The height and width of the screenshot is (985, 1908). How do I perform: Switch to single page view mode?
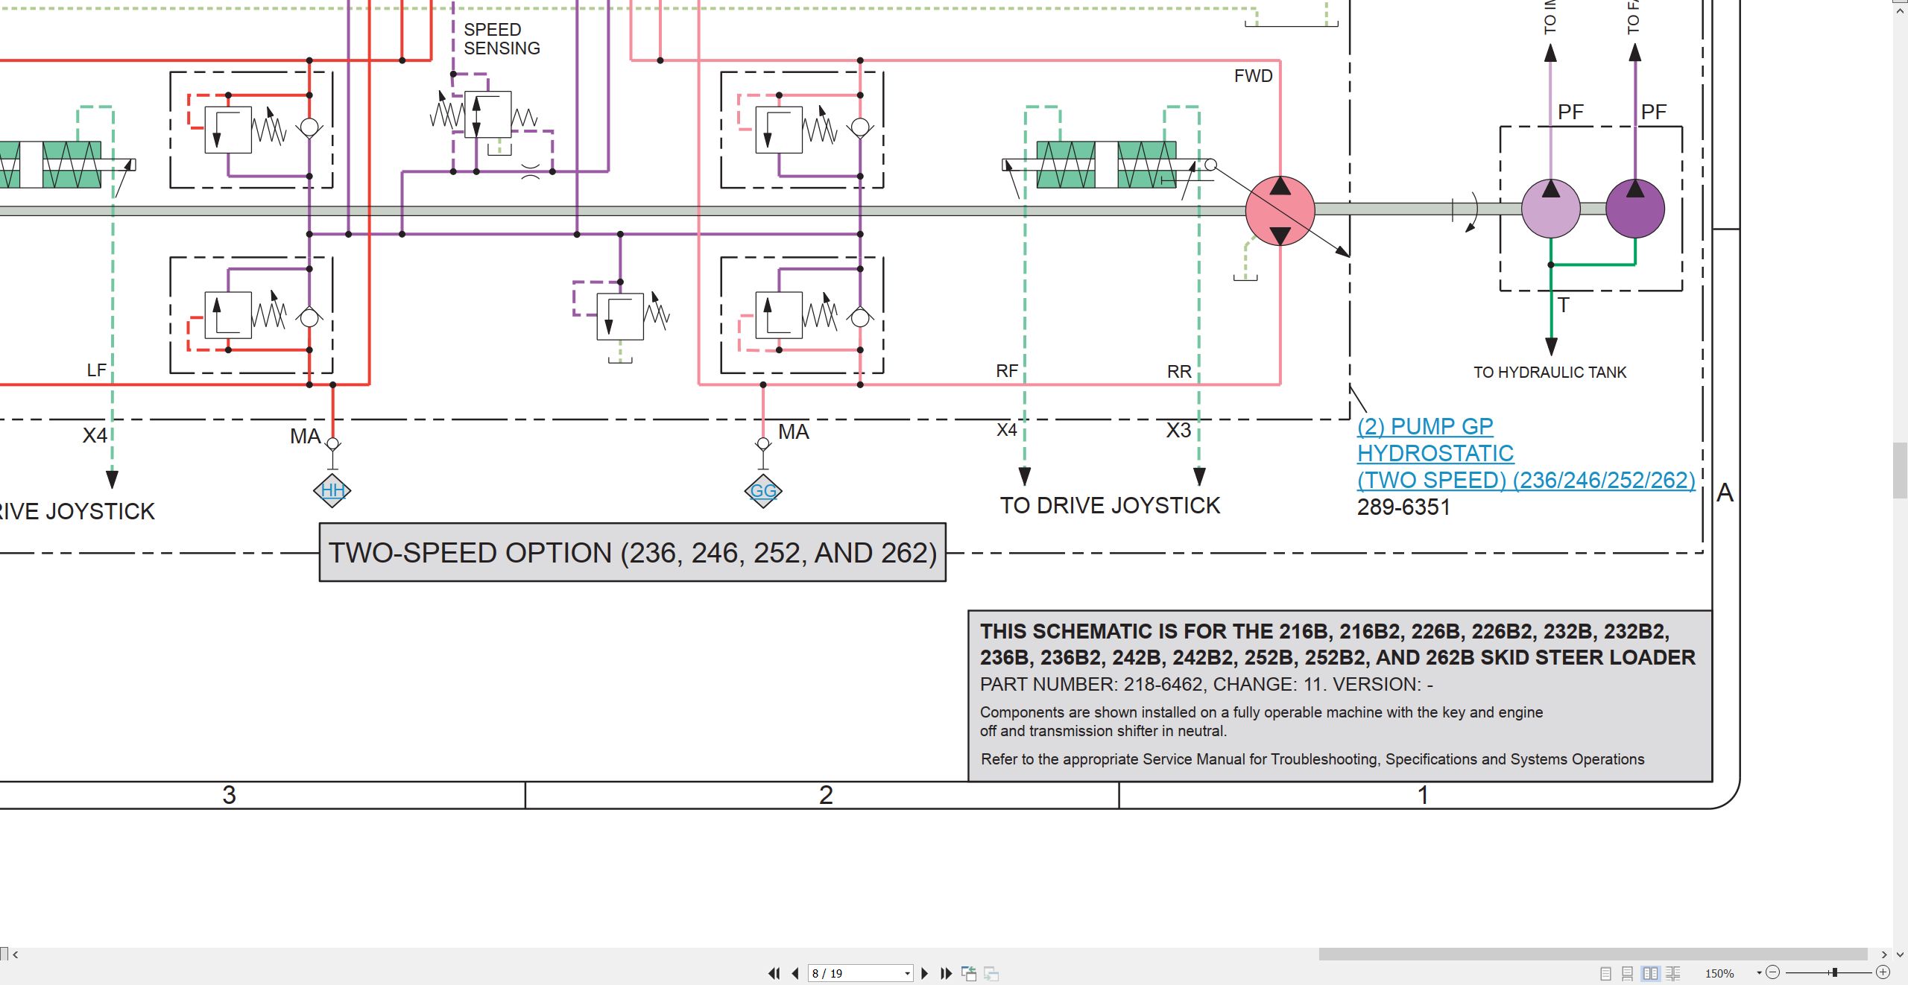click(1605, 973)
